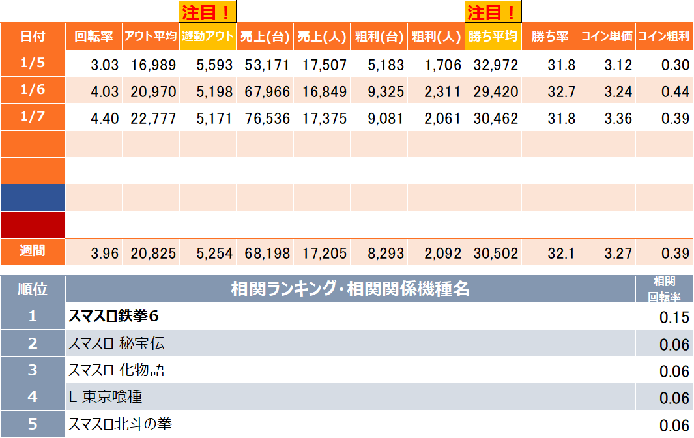The height and width of the screenshot is (438, 694).
Task: Click the 相関ランキング・相関関係機種名 title header
Action: click(x=350, y=289)
